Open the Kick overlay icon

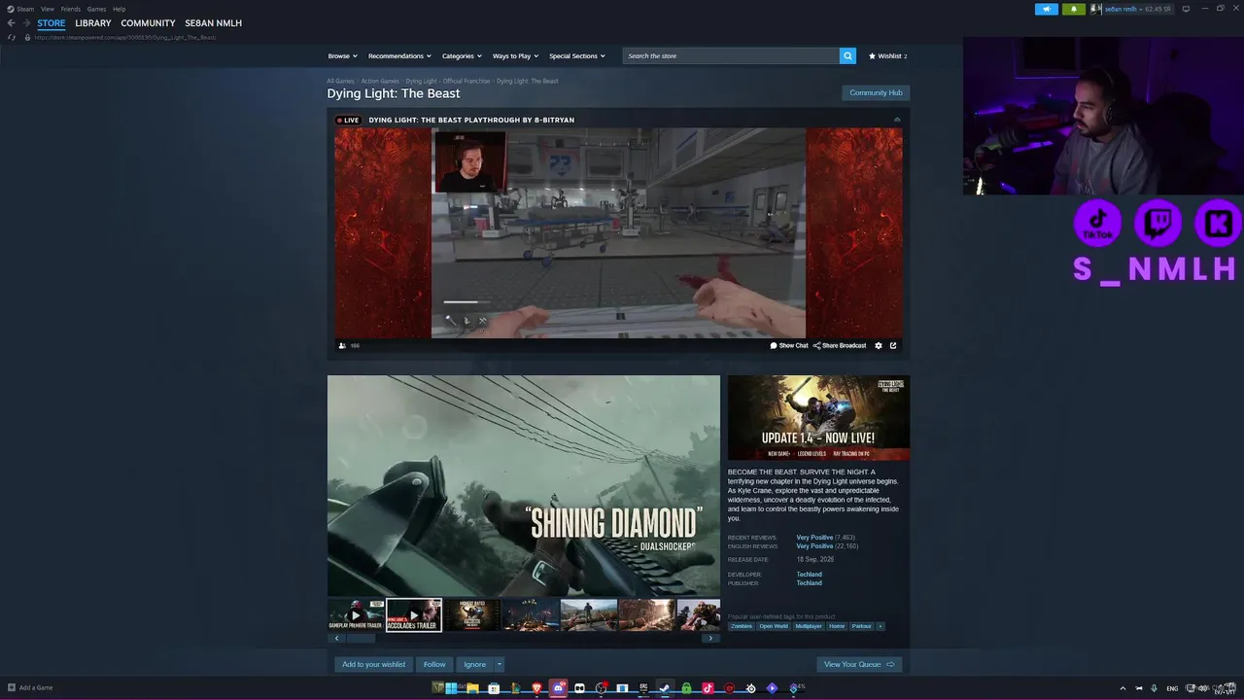coord(1218,224)
